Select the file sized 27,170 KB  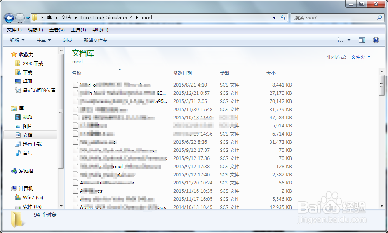point(182,93)
